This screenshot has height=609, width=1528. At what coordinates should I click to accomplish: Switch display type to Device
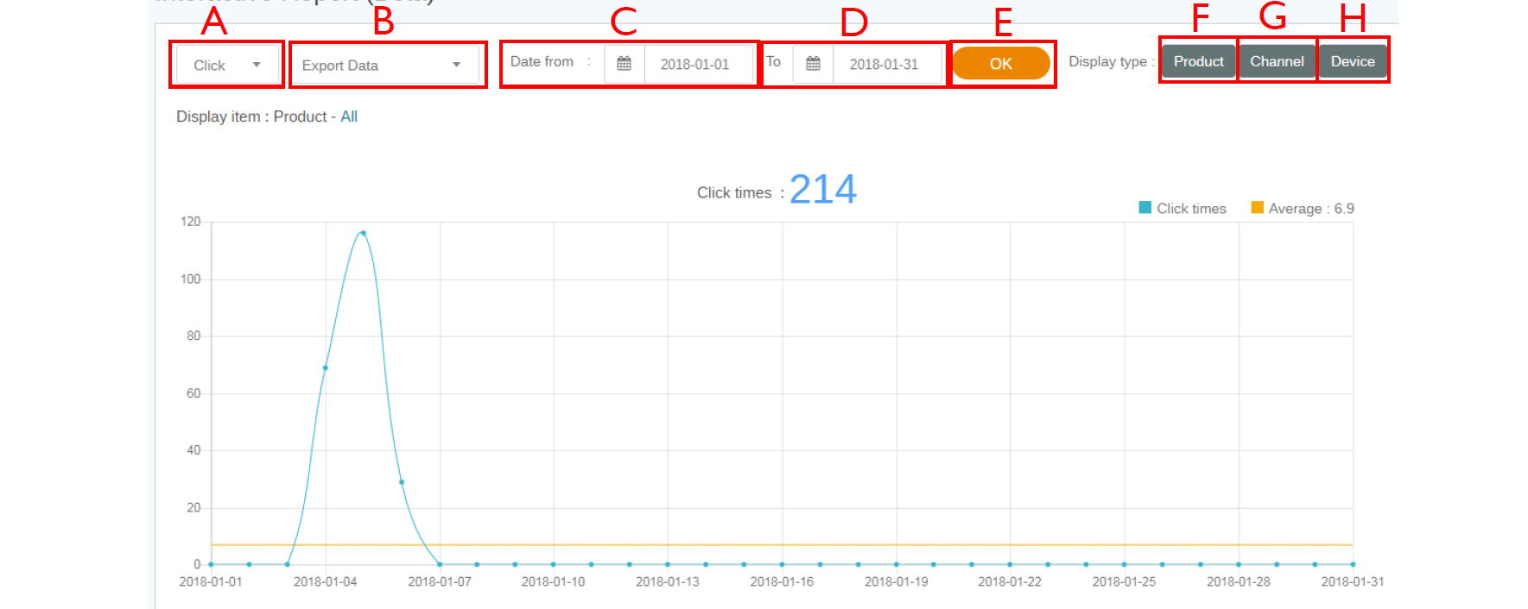pos(1352,61)
